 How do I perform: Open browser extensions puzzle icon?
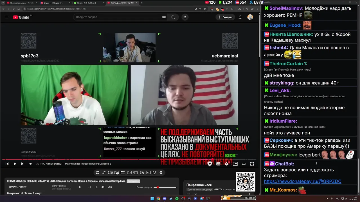[x=232, y=9]
